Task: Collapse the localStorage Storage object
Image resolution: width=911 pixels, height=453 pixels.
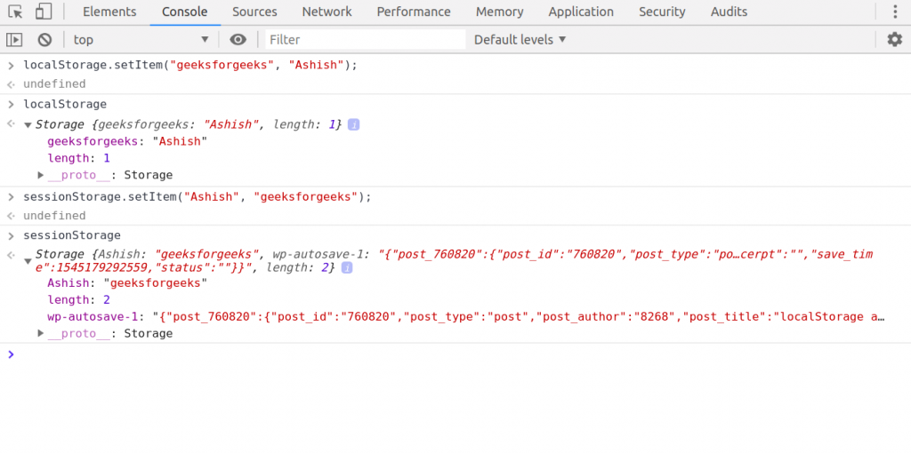Action: coord(28,125)
